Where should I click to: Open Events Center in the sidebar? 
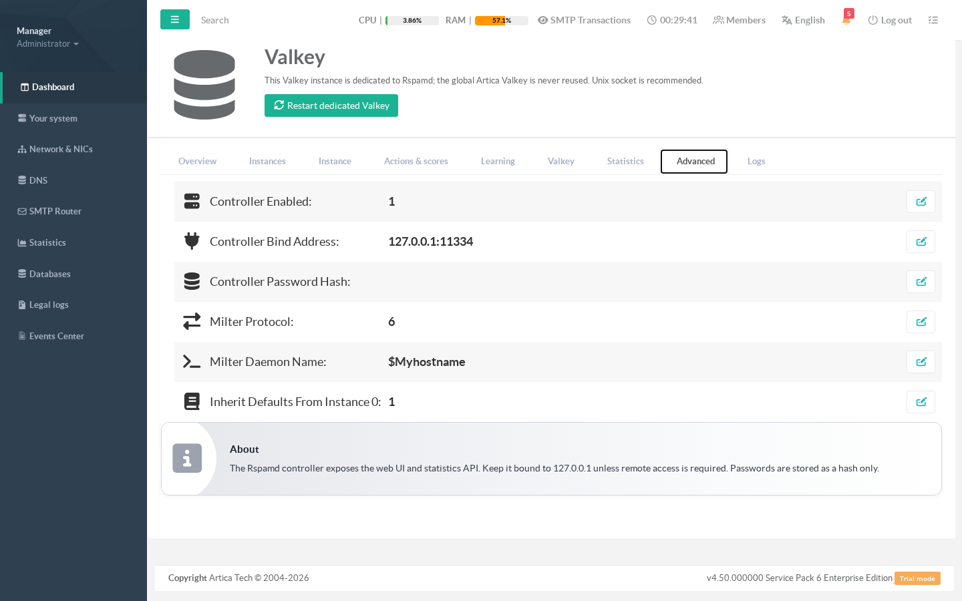[x=73, y=337]
